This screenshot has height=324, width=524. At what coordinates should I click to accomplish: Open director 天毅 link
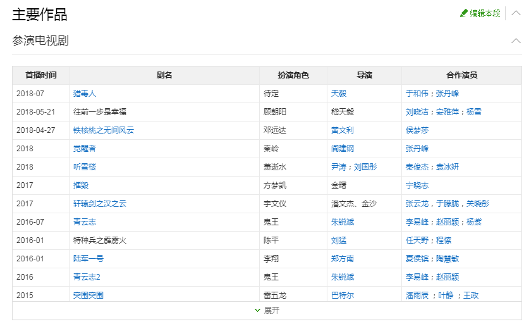339,94
